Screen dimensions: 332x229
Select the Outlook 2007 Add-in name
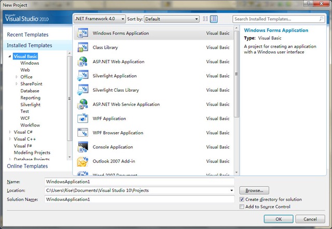[114, 161]
